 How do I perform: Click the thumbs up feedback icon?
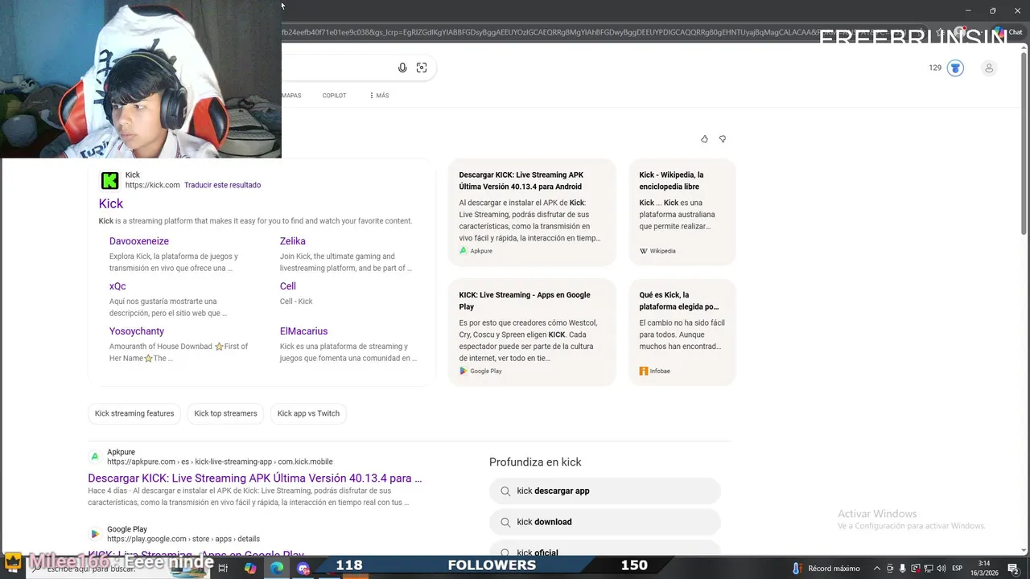pyautogui.click(x=704, y=139)
